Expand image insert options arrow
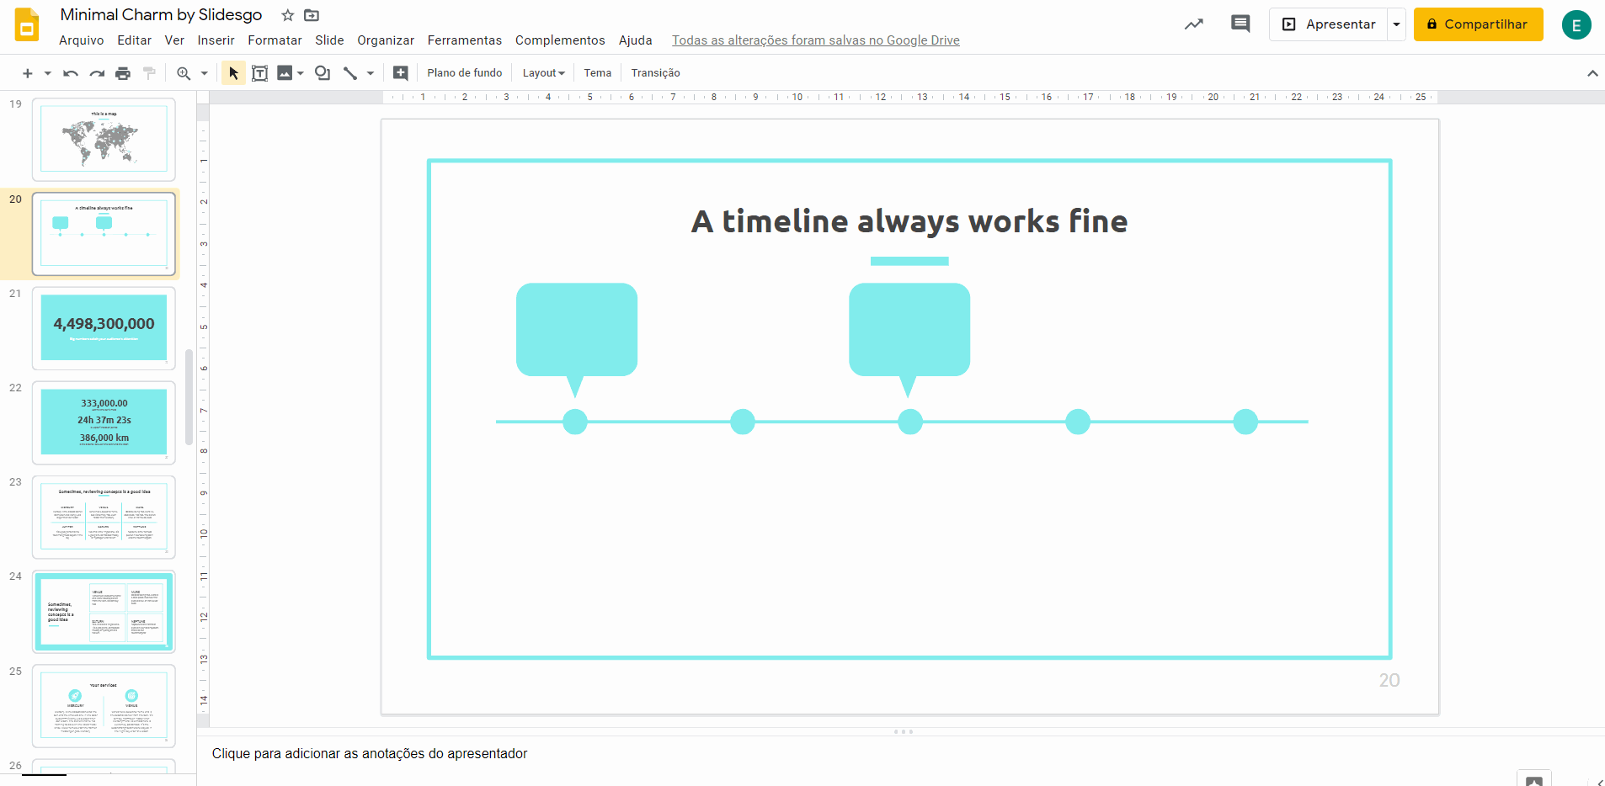1605x786 pixels. point(301,73)
